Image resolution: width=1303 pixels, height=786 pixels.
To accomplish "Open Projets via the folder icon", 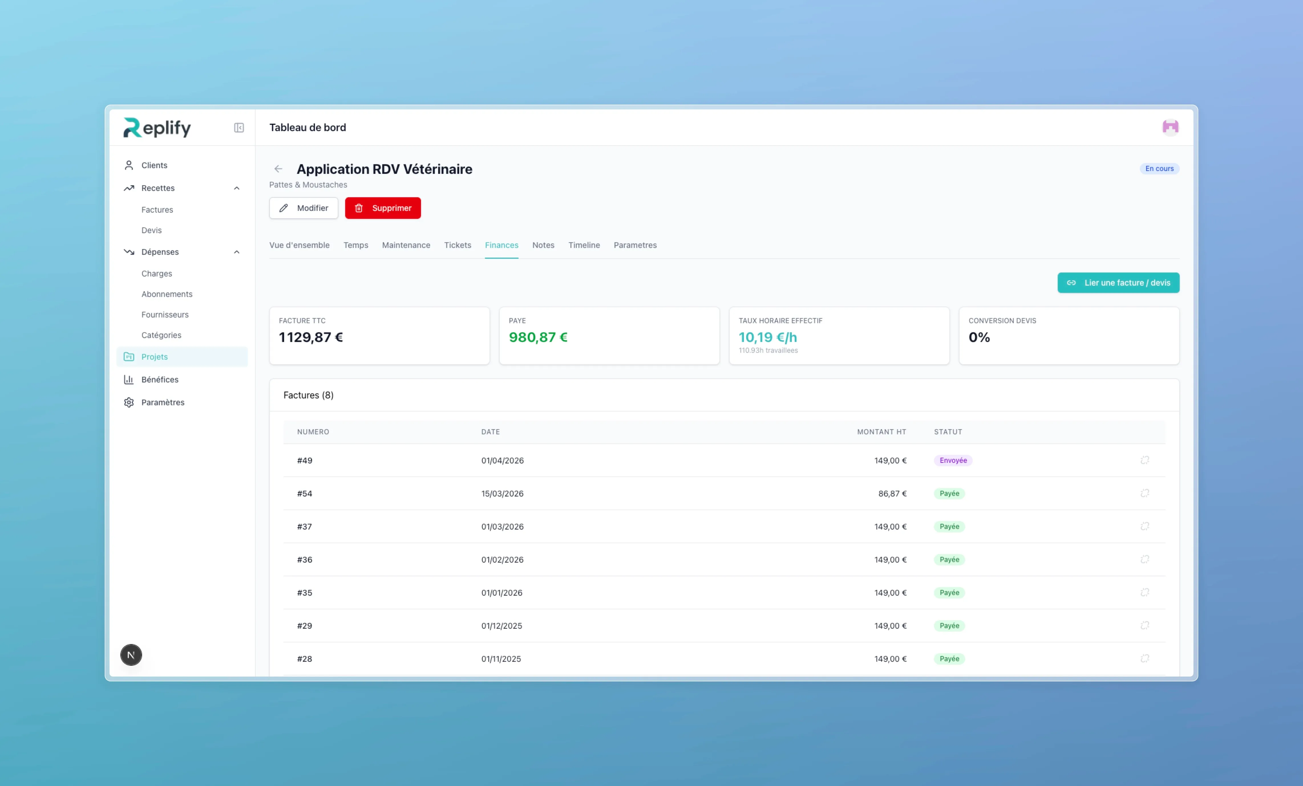I will [129, 357].
